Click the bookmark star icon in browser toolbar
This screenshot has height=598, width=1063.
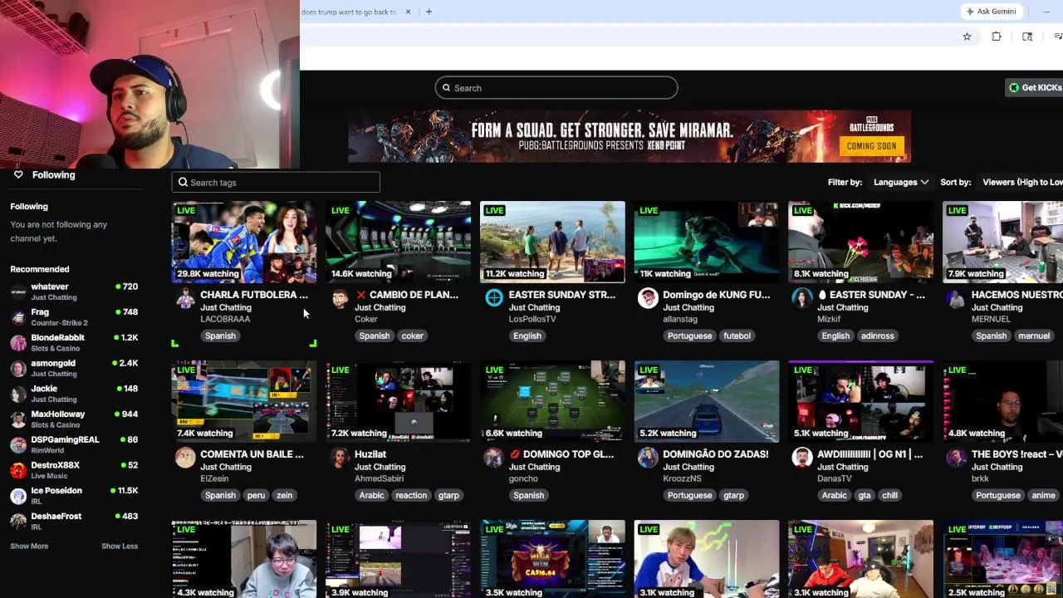click(967, 37)
